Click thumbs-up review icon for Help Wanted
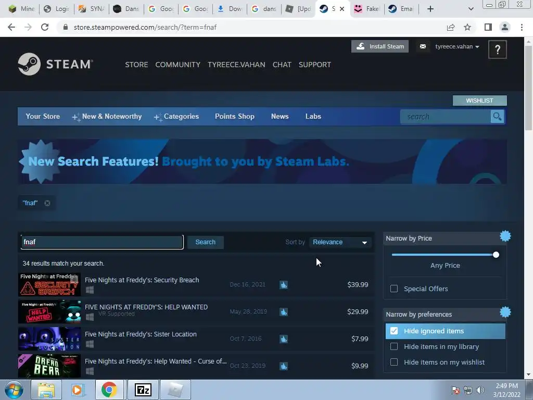Viewport: 533px width, 400px height. [284, 312]
